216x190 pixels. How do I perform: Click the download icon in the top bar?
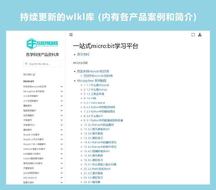point(200,35)
